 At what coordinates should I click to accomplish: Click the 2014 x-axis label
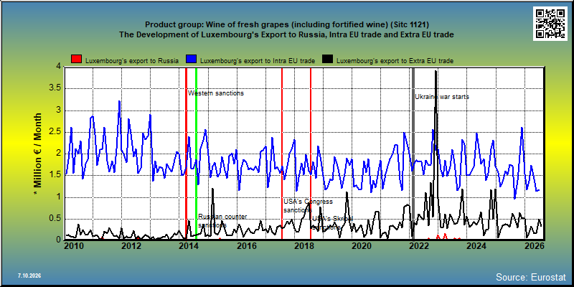[x=189, y=246]
